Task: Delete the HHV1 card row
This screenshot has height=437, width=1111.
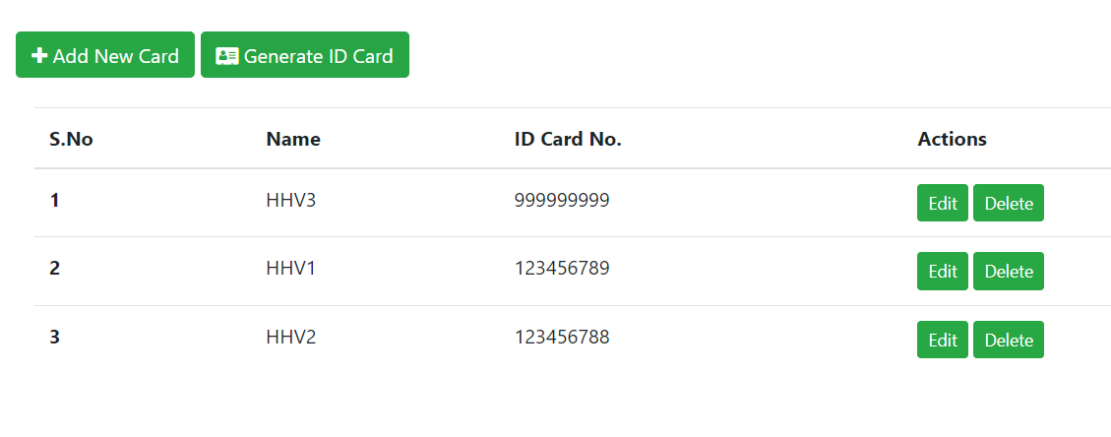Action: point(1008,272)
